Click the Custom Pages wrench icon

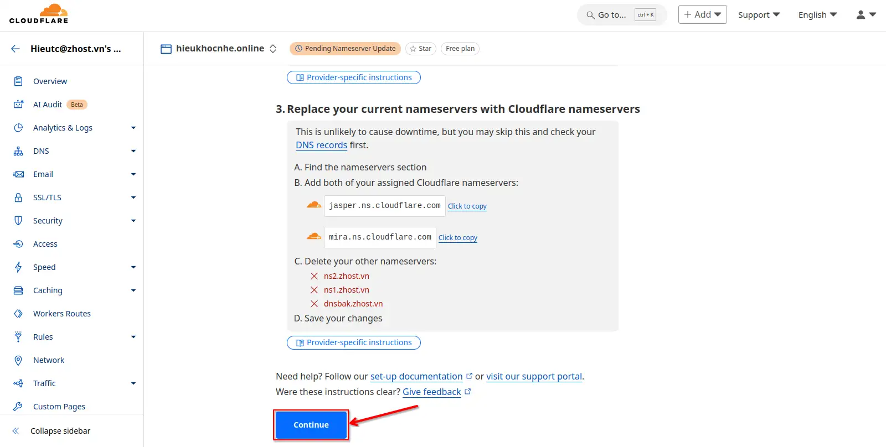pos(18,407)
